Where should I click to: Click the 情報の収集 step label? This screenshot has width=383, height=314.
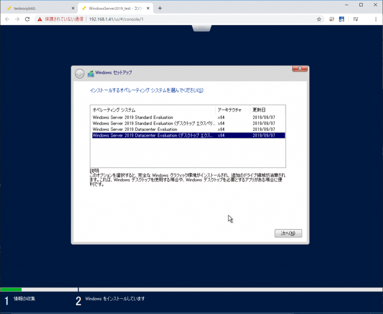(24, 299)
